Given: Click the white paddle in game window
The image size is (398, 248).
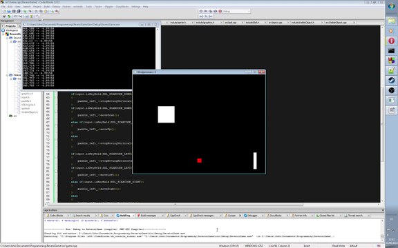Looking at the screenshot, I should coord(255,161).
